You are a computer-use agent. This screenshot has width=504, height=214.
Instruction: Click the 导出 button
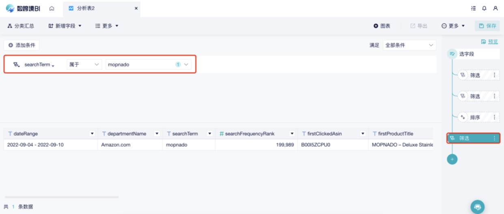(x=419, y=26)
